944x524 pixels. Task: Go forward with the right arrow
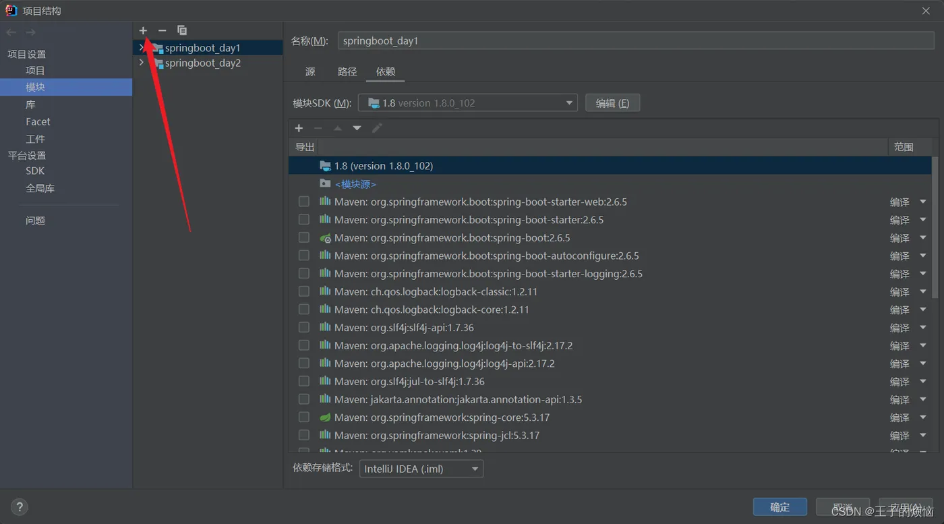[x=31, y=32]
